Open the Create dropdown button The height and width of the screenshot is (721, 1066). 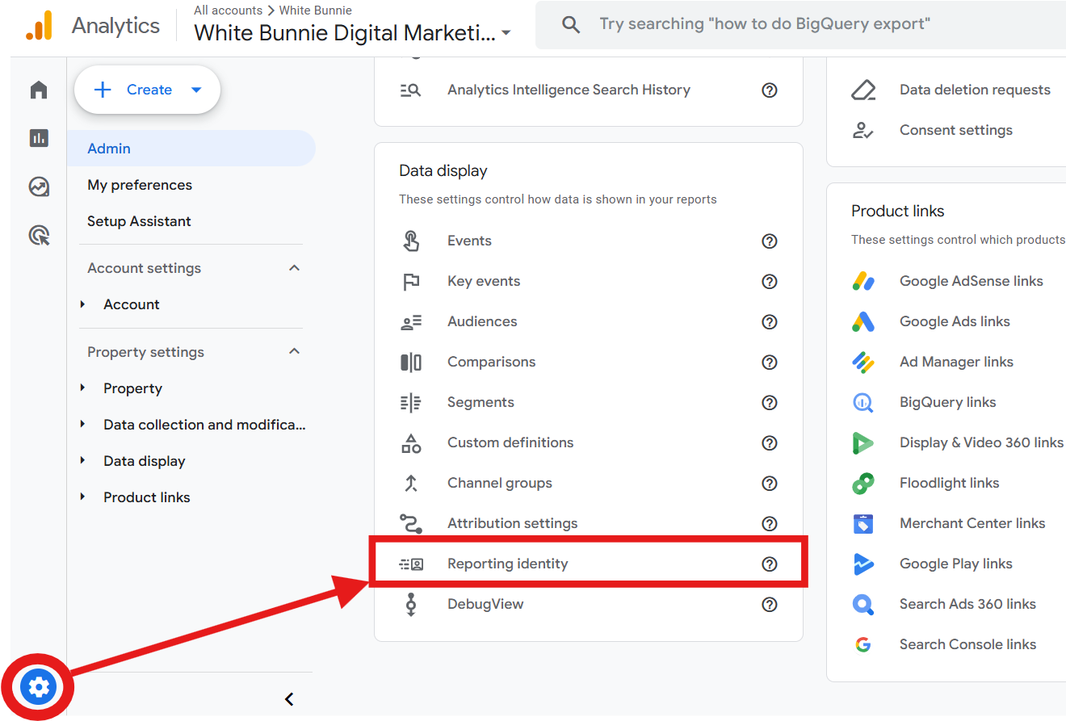[147, 90]
